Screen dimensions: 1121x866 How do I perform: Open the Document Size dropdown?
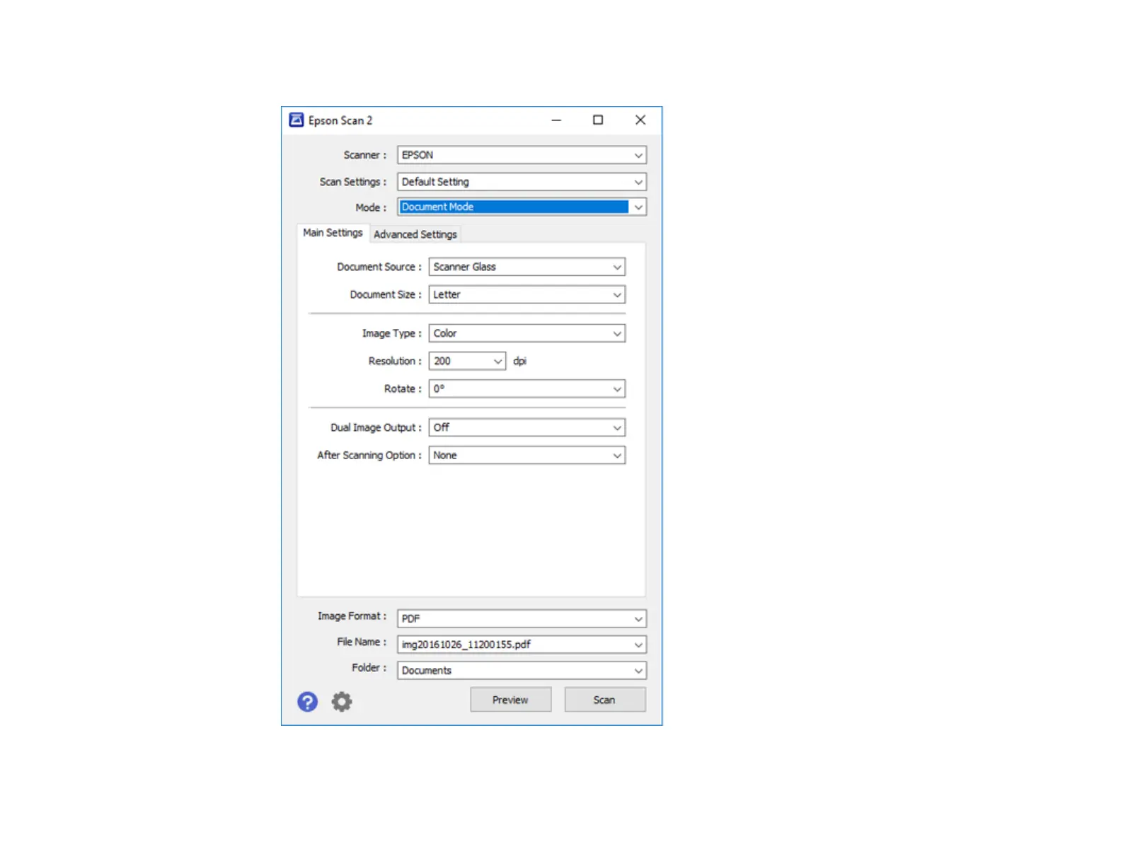click(527, 294)
